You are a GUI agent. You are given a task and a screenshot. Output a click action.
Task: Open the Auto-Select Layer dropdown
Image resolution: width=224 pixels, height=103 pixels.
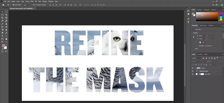click(x=26, y=5)
